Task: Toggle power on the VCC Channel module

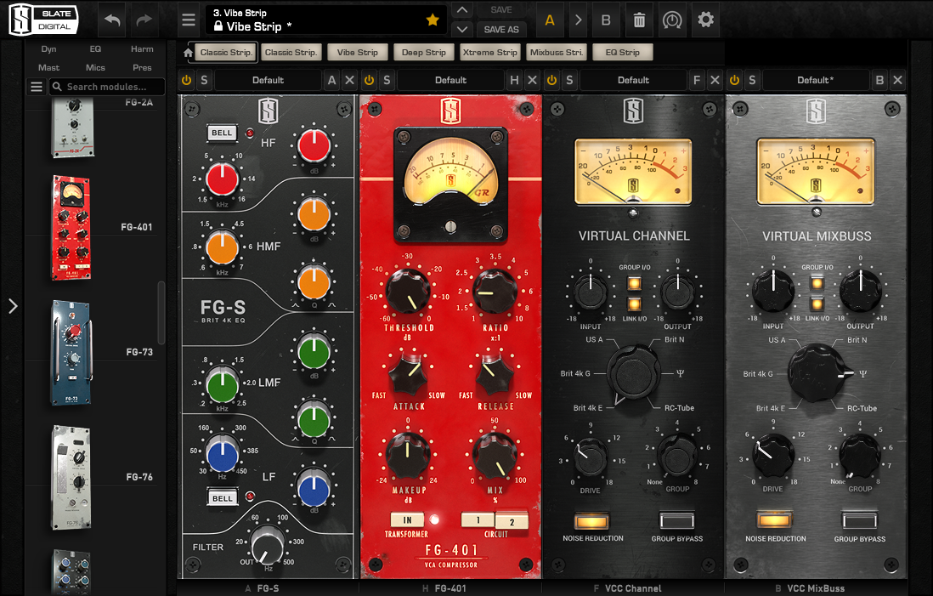Action: pyautogui.click(x=551, y=80)
